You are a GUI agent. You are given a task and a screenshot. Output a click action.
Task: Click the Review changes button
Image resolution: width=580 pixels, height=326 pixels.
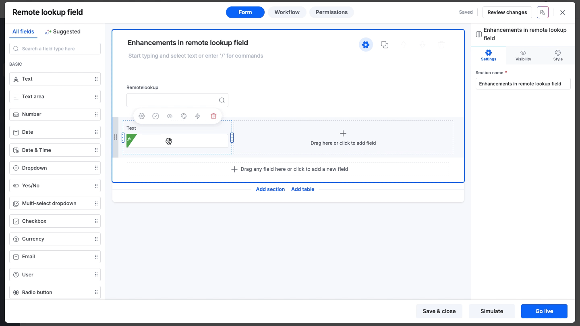[507, 12]
